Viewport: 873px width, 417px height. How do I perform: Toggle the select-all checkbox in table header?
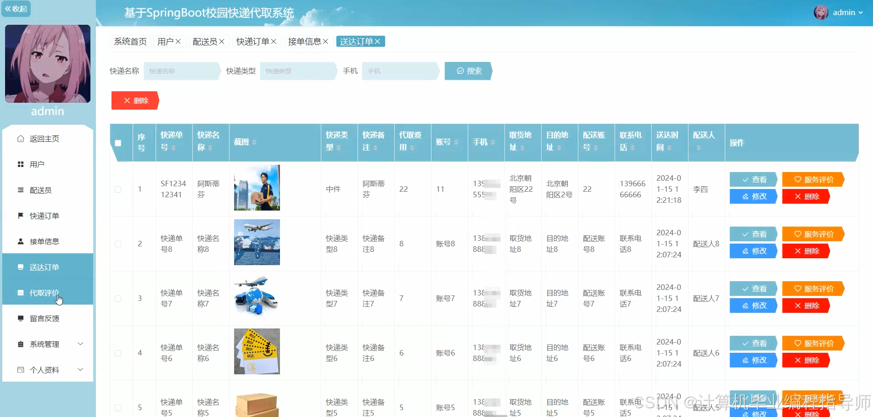click(x=118, y=143)
